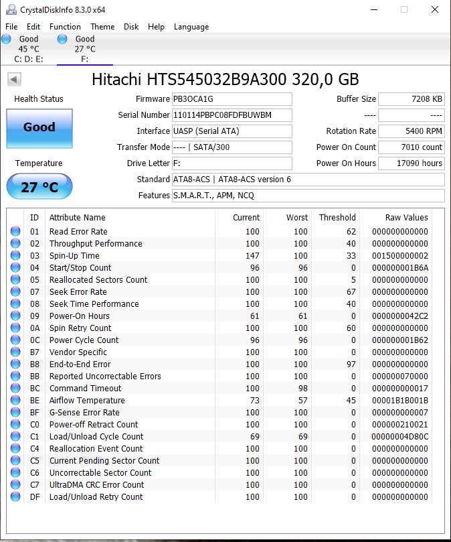Click status icon for Vendor Specific
This screenshot has height=542, width=451.
[x=15, y=352]
